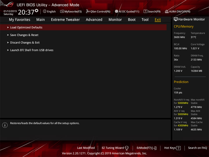Click the Prediction section title
Screen dimensions: 209x157
(x=181, y=82)
